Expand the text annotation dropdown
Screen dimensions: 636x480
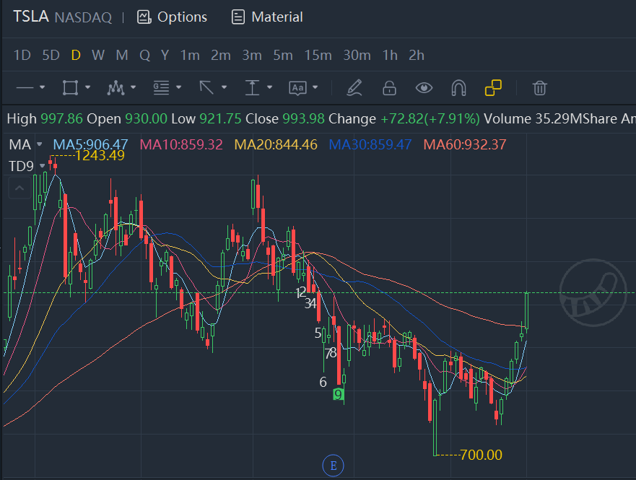pos(315,87)
